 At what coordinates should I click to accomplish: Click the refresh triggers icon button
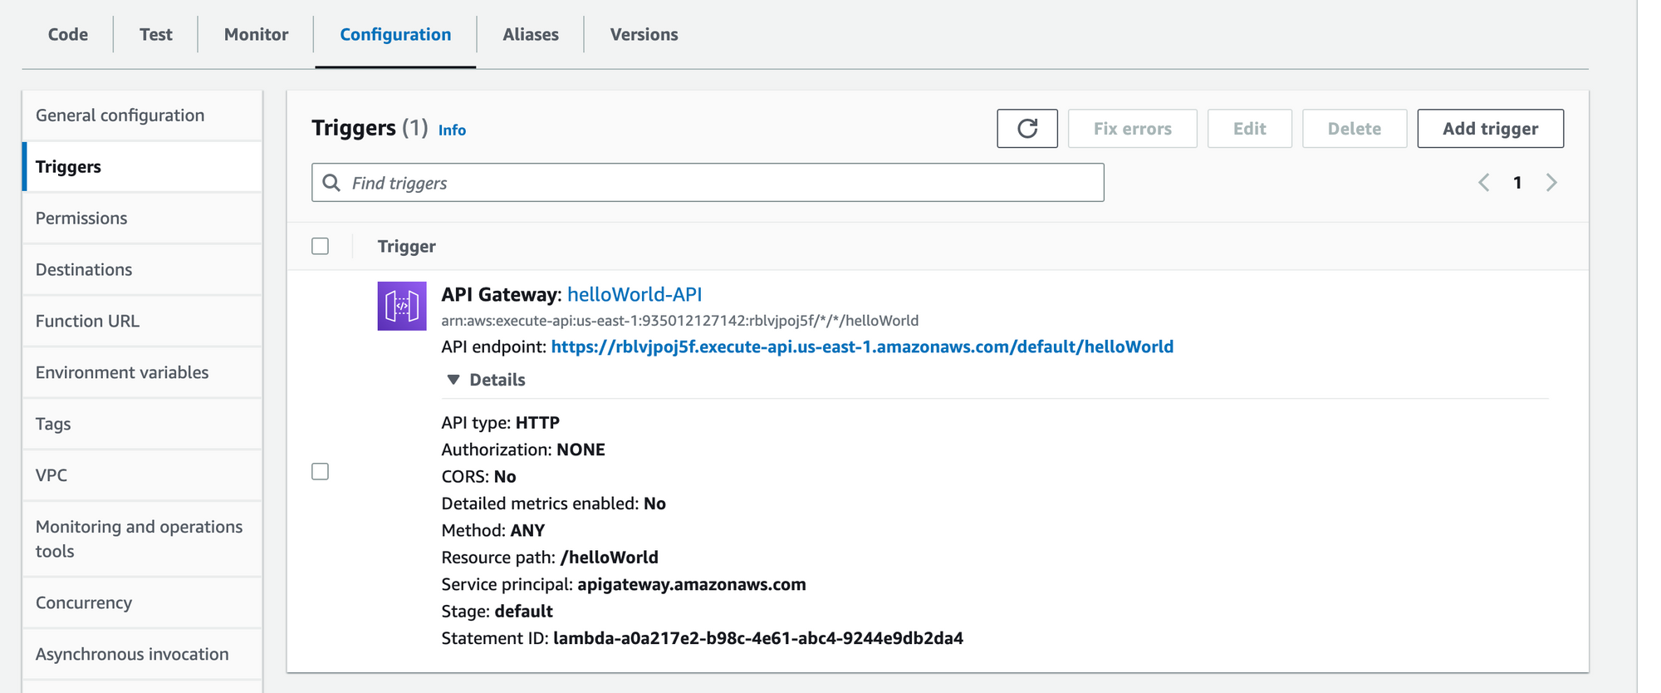1027,129
